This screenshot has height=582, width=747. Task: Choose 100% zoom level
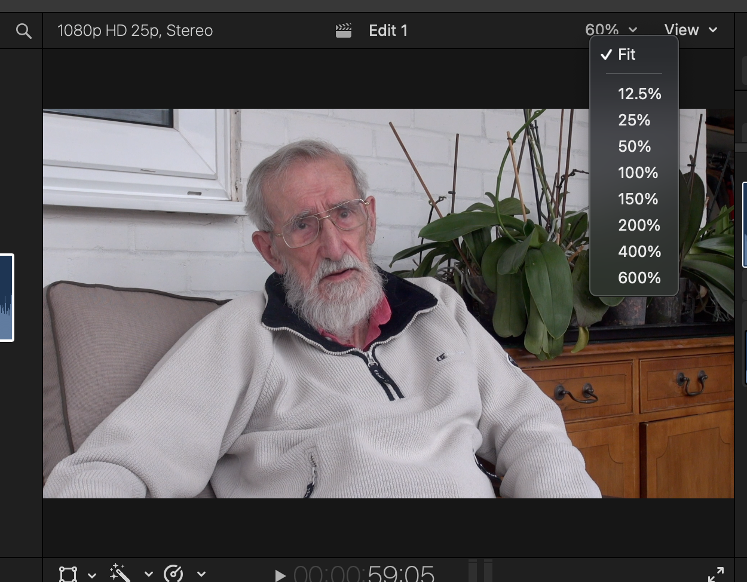tap(638, 173)
